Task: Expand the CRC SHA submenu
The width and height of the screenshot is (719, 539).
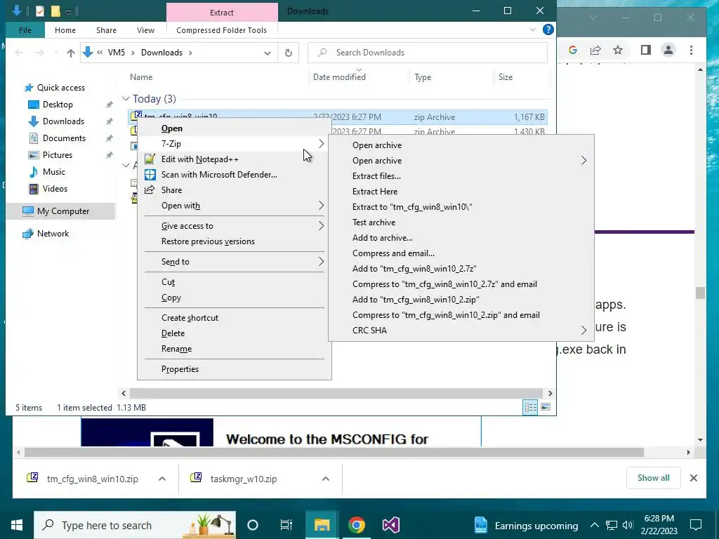Action: pyautogui.click(x=583, y=331)
